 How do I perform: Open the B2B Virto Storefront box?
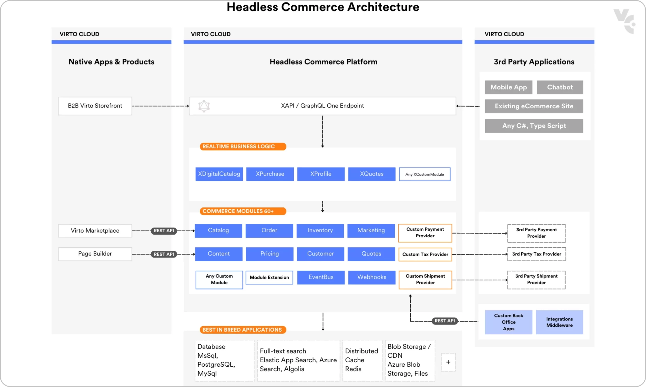coord(95,106)
